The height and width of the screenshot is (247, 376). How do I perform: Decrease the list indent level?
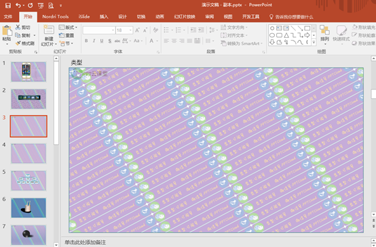(x=193, y=30)
